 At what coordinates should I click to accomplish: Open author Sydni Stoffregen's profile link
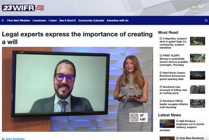pos(15,139)
